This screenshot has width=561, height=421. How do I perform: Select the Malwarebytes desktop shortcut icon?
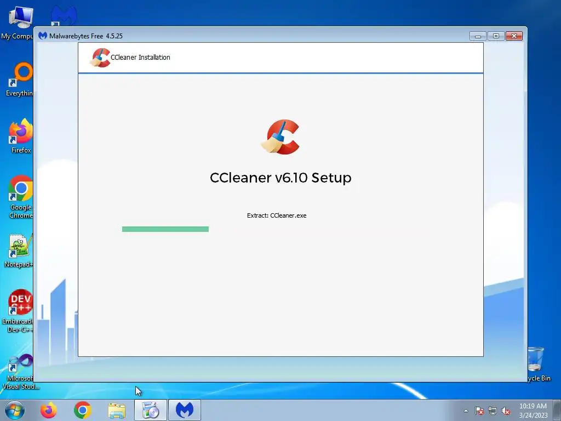[x=64, y=16]
